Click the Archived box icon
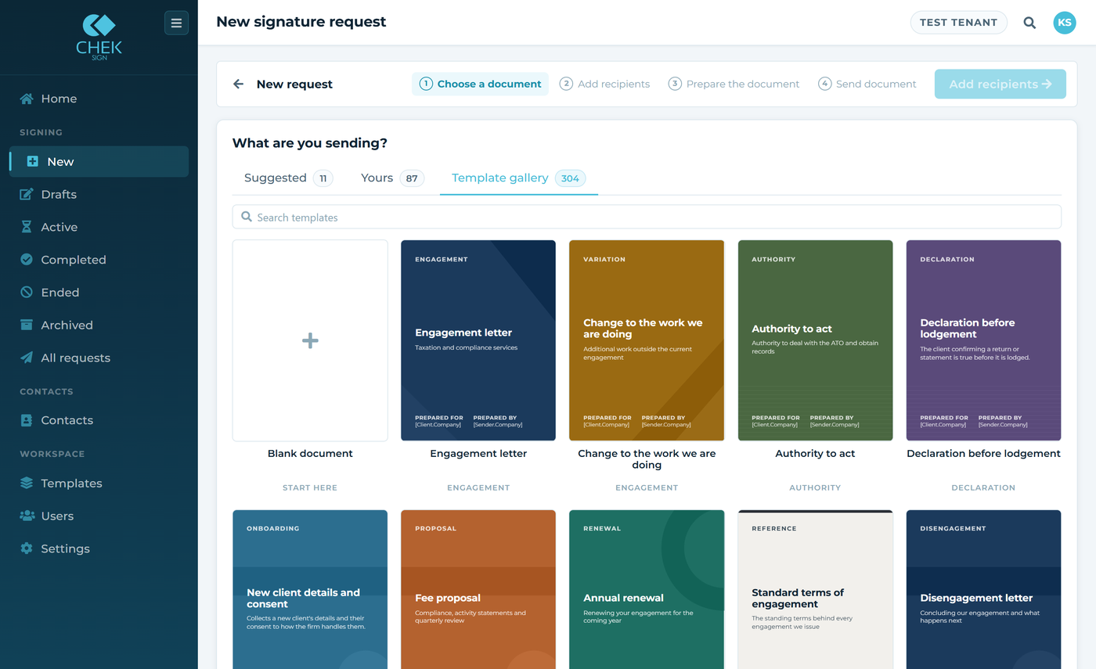The width and height of the screenshot is (1096, 669). [27, 325]
